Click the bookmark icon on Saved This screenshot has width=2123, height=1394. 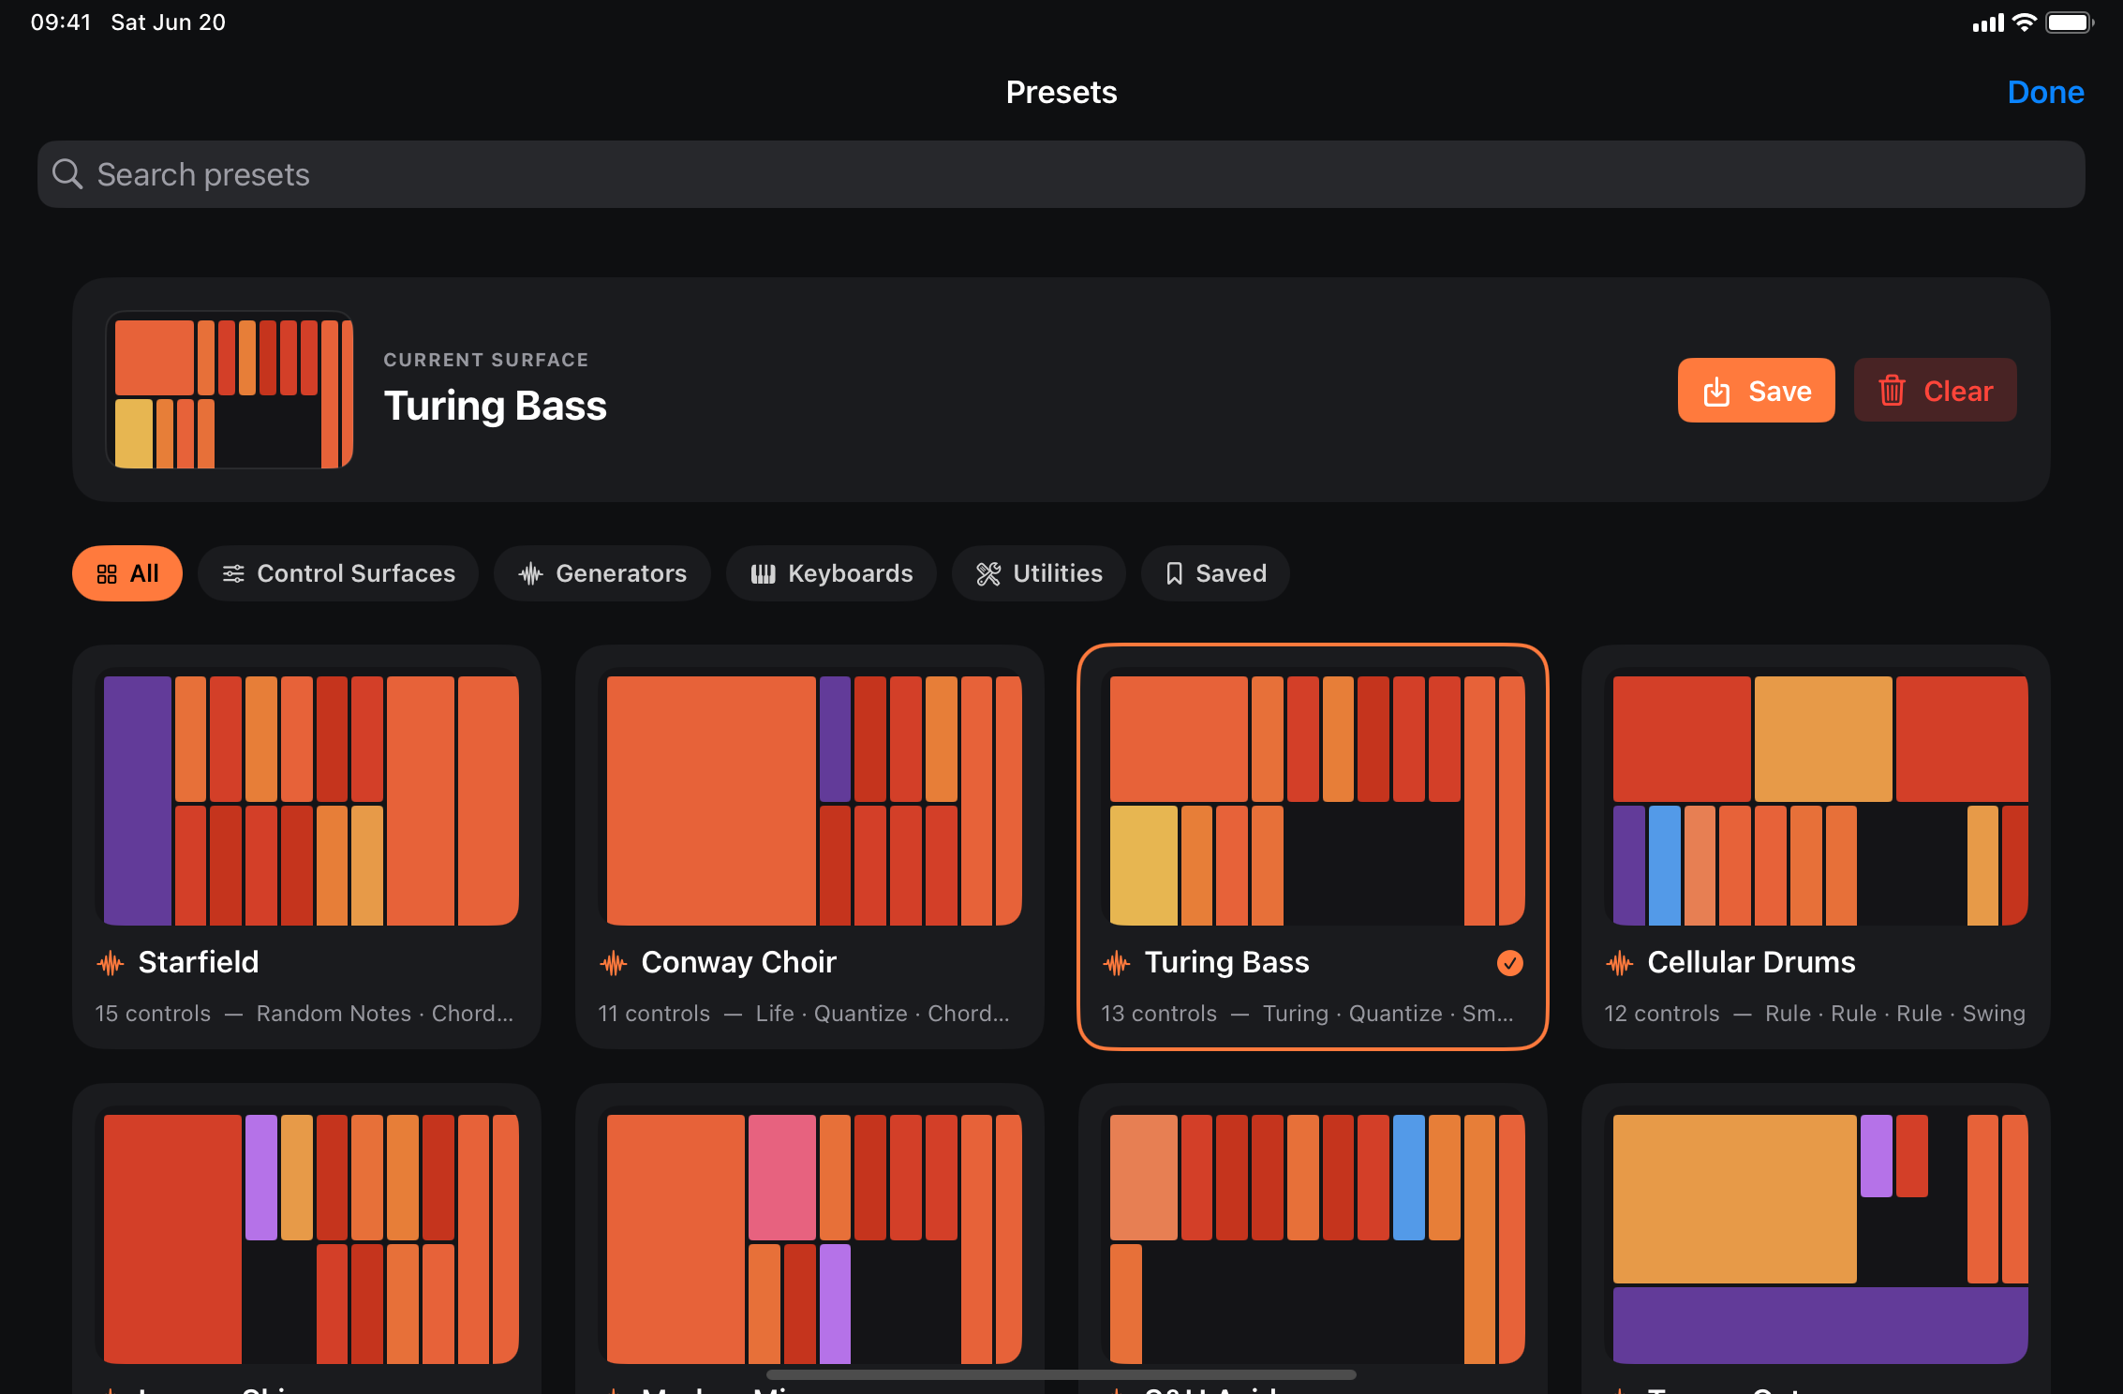(x=1174, y=574)
